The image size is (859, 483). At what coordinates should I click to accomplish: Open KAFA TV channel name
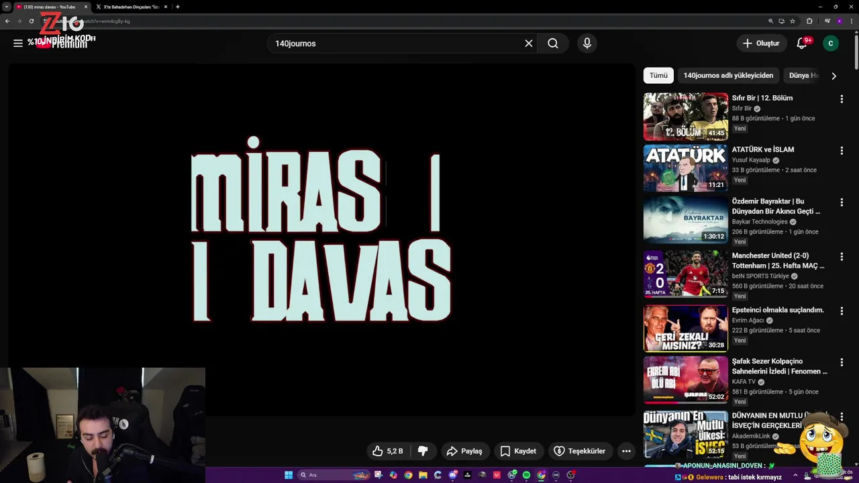click(x=744, y=382)
